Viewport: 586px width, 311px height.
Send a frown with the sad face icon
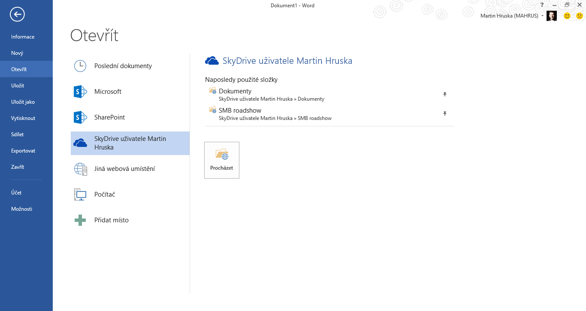tap(580, 16)
